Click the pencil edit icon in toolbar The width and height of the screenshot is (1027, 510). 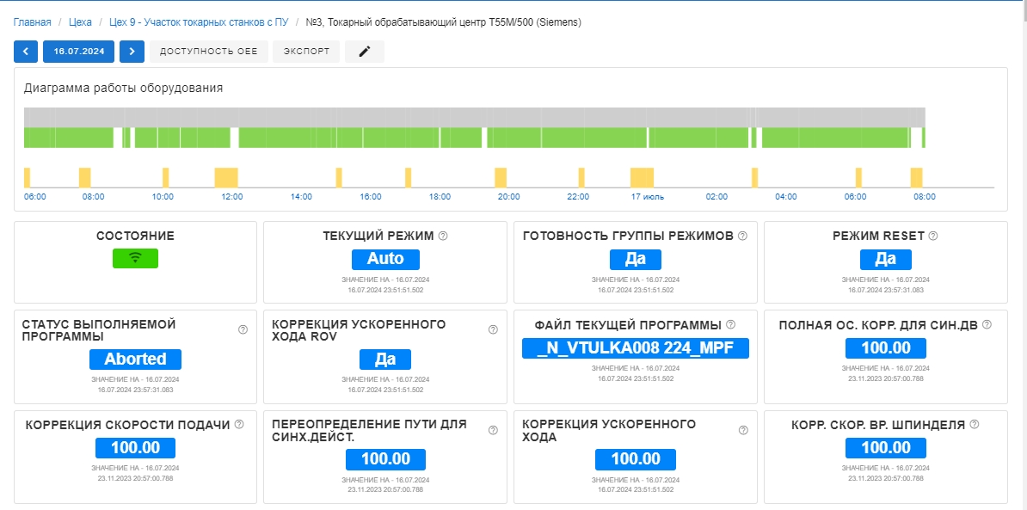(x=364, y=52)
